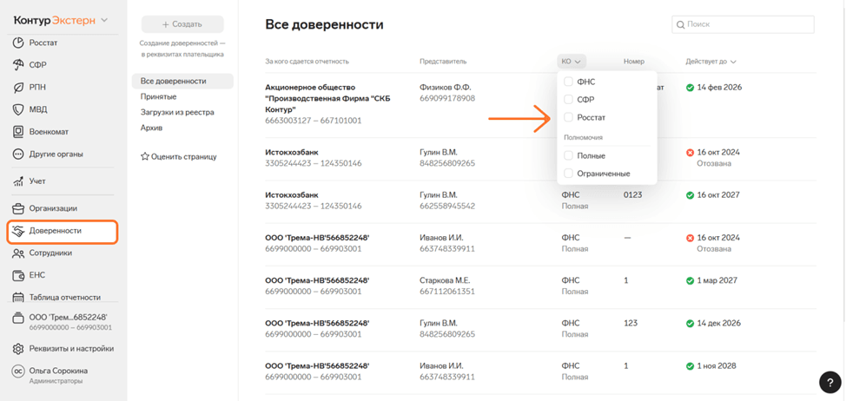Image resolution: width=846 pixels, height=401 pixels.
Task: Enable the Росстат filter checkbox
Action: [569, 117]
